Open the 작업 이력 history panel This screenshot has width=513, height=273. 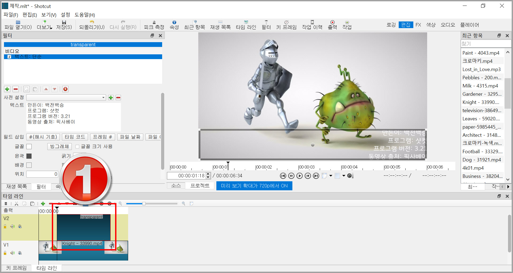coord(312,25)
